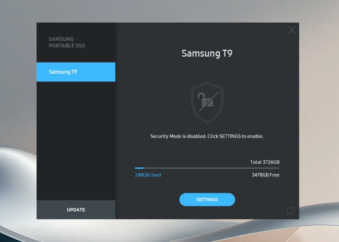339x242 pixels.
Task: Click the "248GB Used" blue label
Action: pos(148,175)
